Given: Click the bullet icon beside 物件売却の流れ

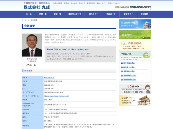Looking at the screenshot, I should click(x=122, y=63).
